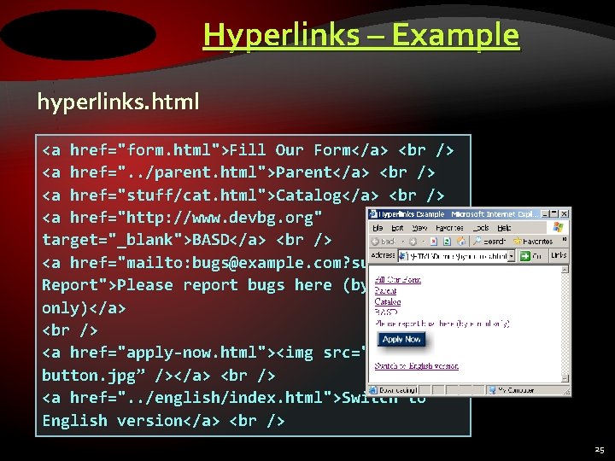The width and height of the screenshot is (615, 461).
Task: Click the Forward arrow icon in browser toolbar
Action: click(413, 242)
